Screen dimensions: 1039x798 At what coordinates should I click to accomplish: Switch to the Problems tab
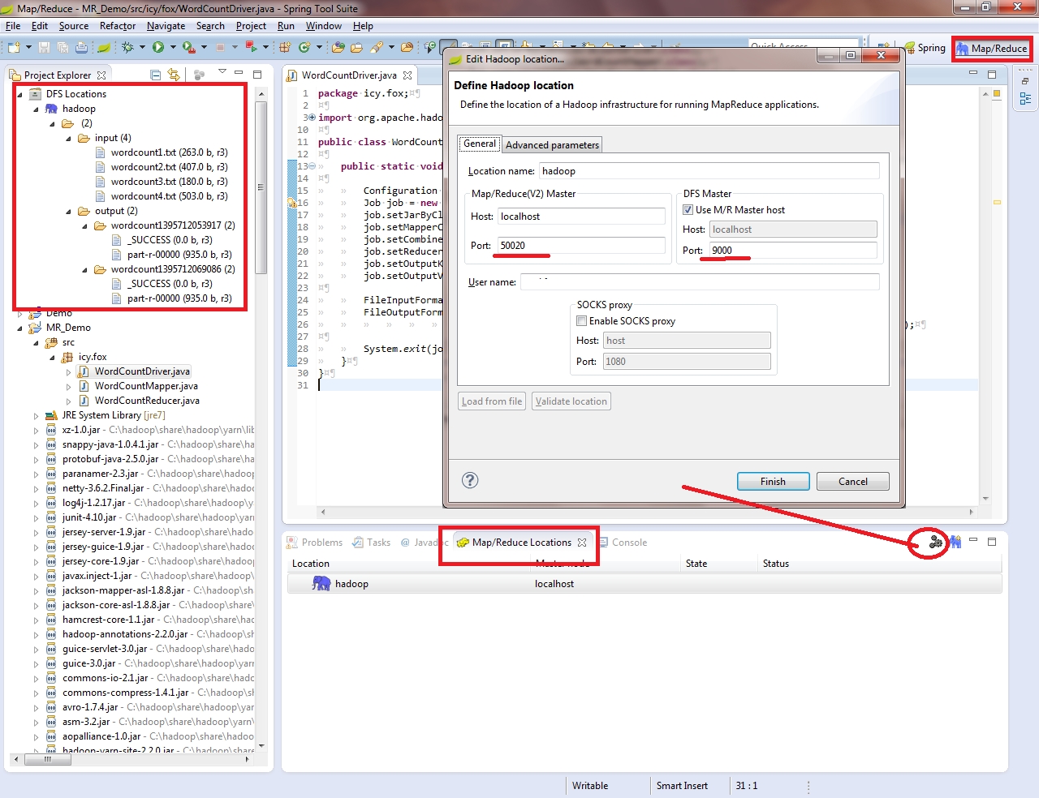click(x=315, y=543)
